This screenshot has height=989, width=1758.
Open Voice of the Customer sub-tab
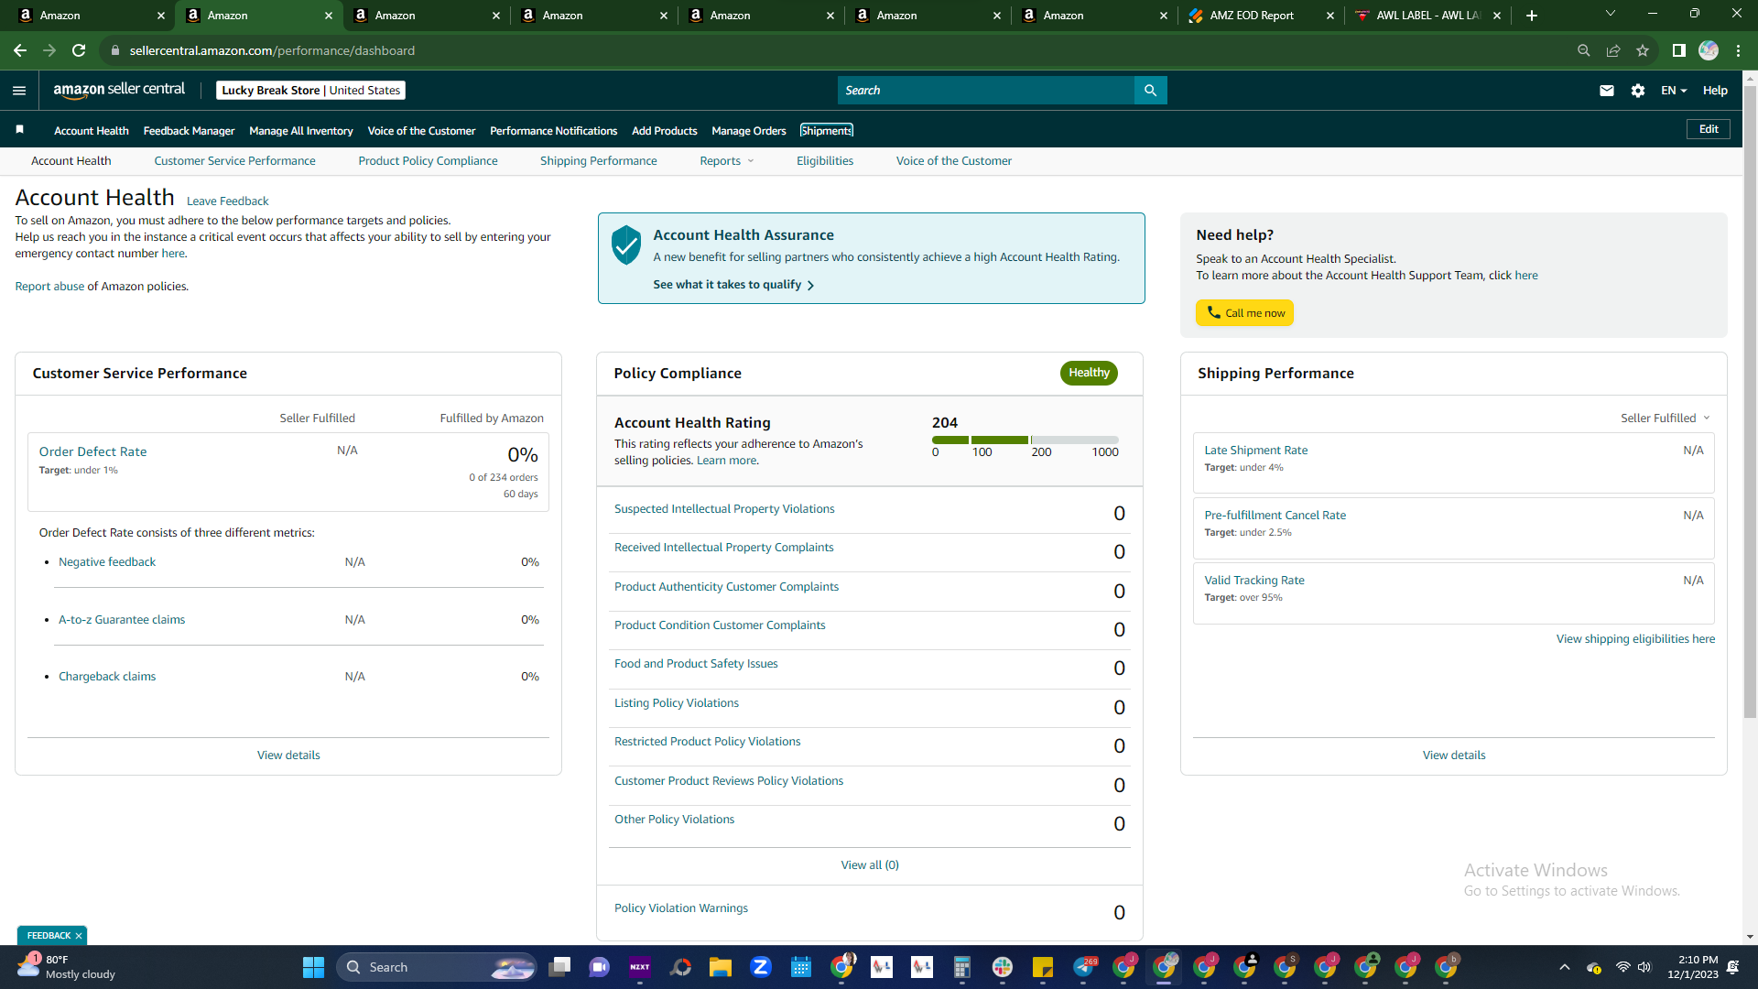click(x=953, y=161)
